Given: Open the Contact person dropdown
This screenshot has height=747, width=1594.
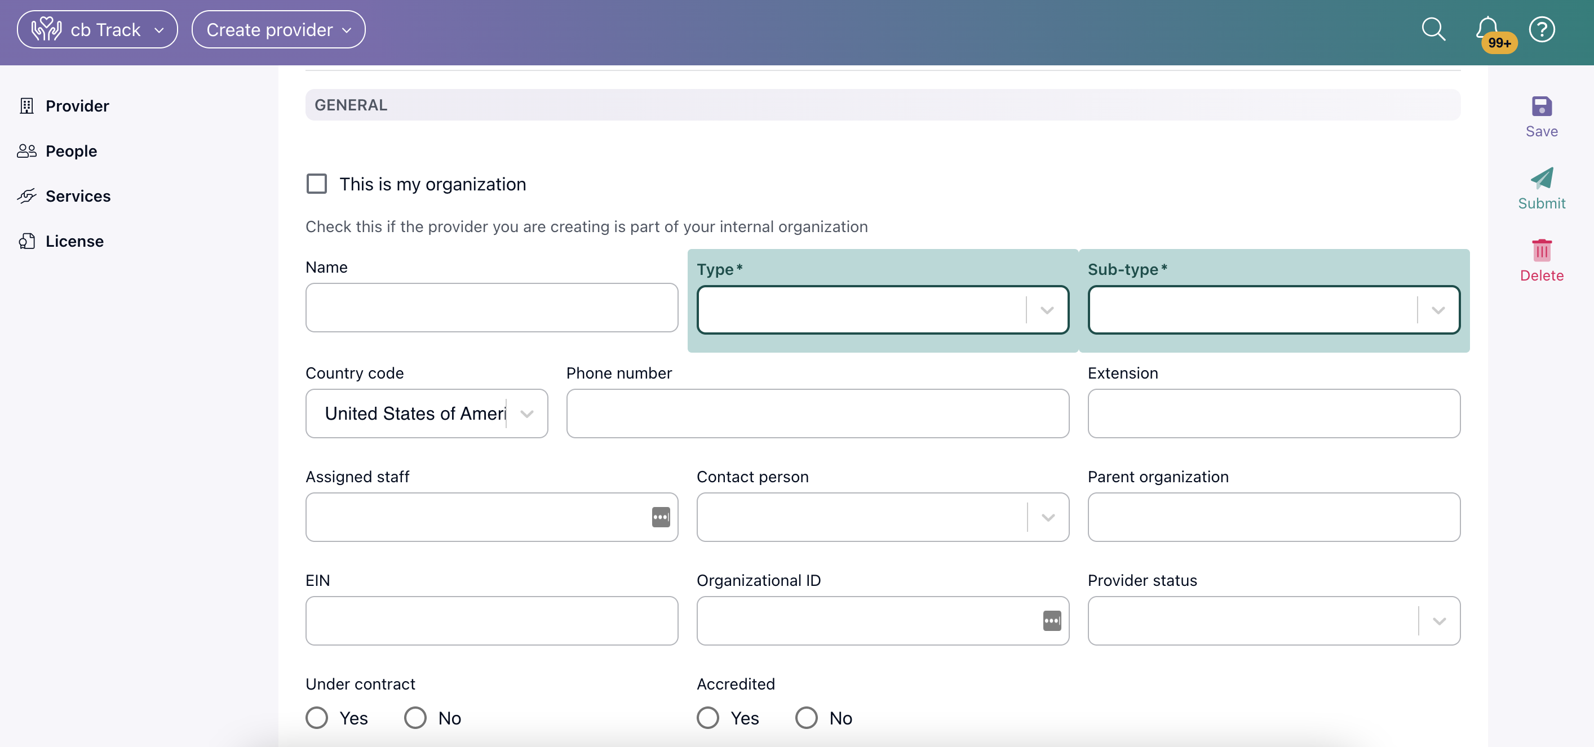Looking at the screenshot, I should tap(883, 517).
